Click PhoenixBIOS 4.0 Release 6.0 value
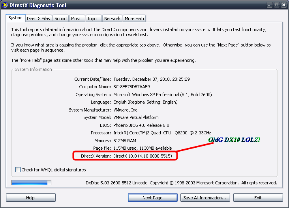The width and height of the screenshot is (289, 208). point(141,125)
